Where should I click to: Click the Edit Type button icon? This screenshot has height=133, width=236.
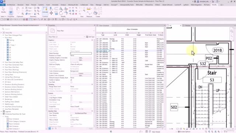coord(87,37)
